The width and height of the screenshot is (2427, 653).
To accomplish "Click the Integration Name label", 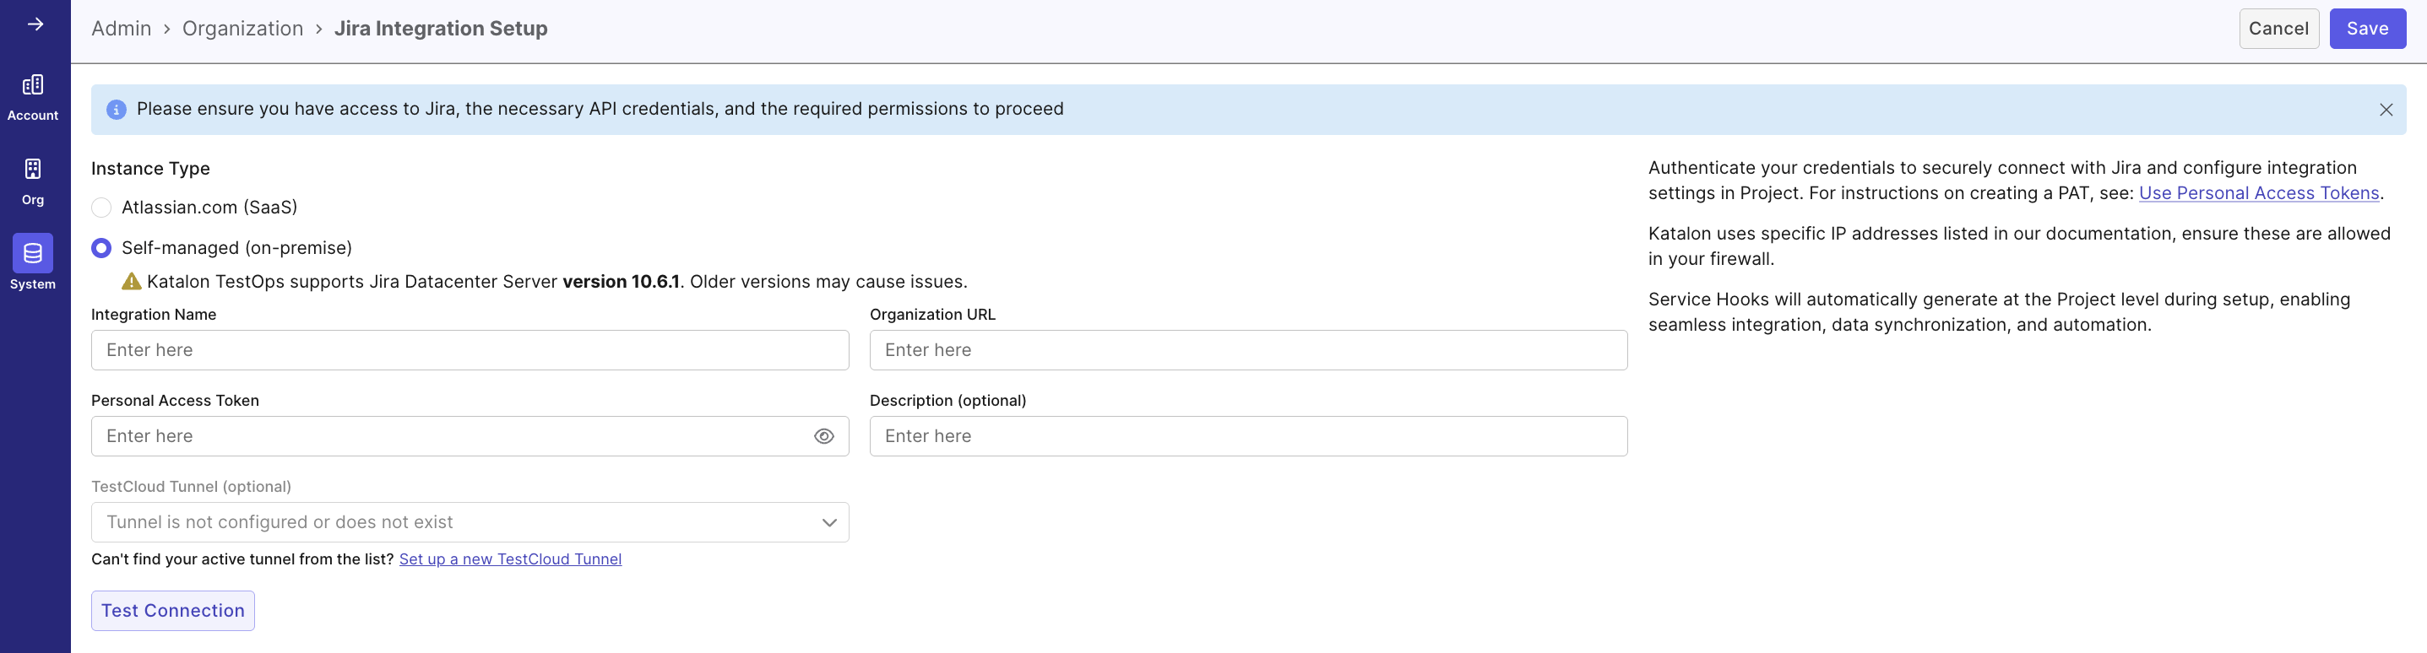I will tap(154, 315).
